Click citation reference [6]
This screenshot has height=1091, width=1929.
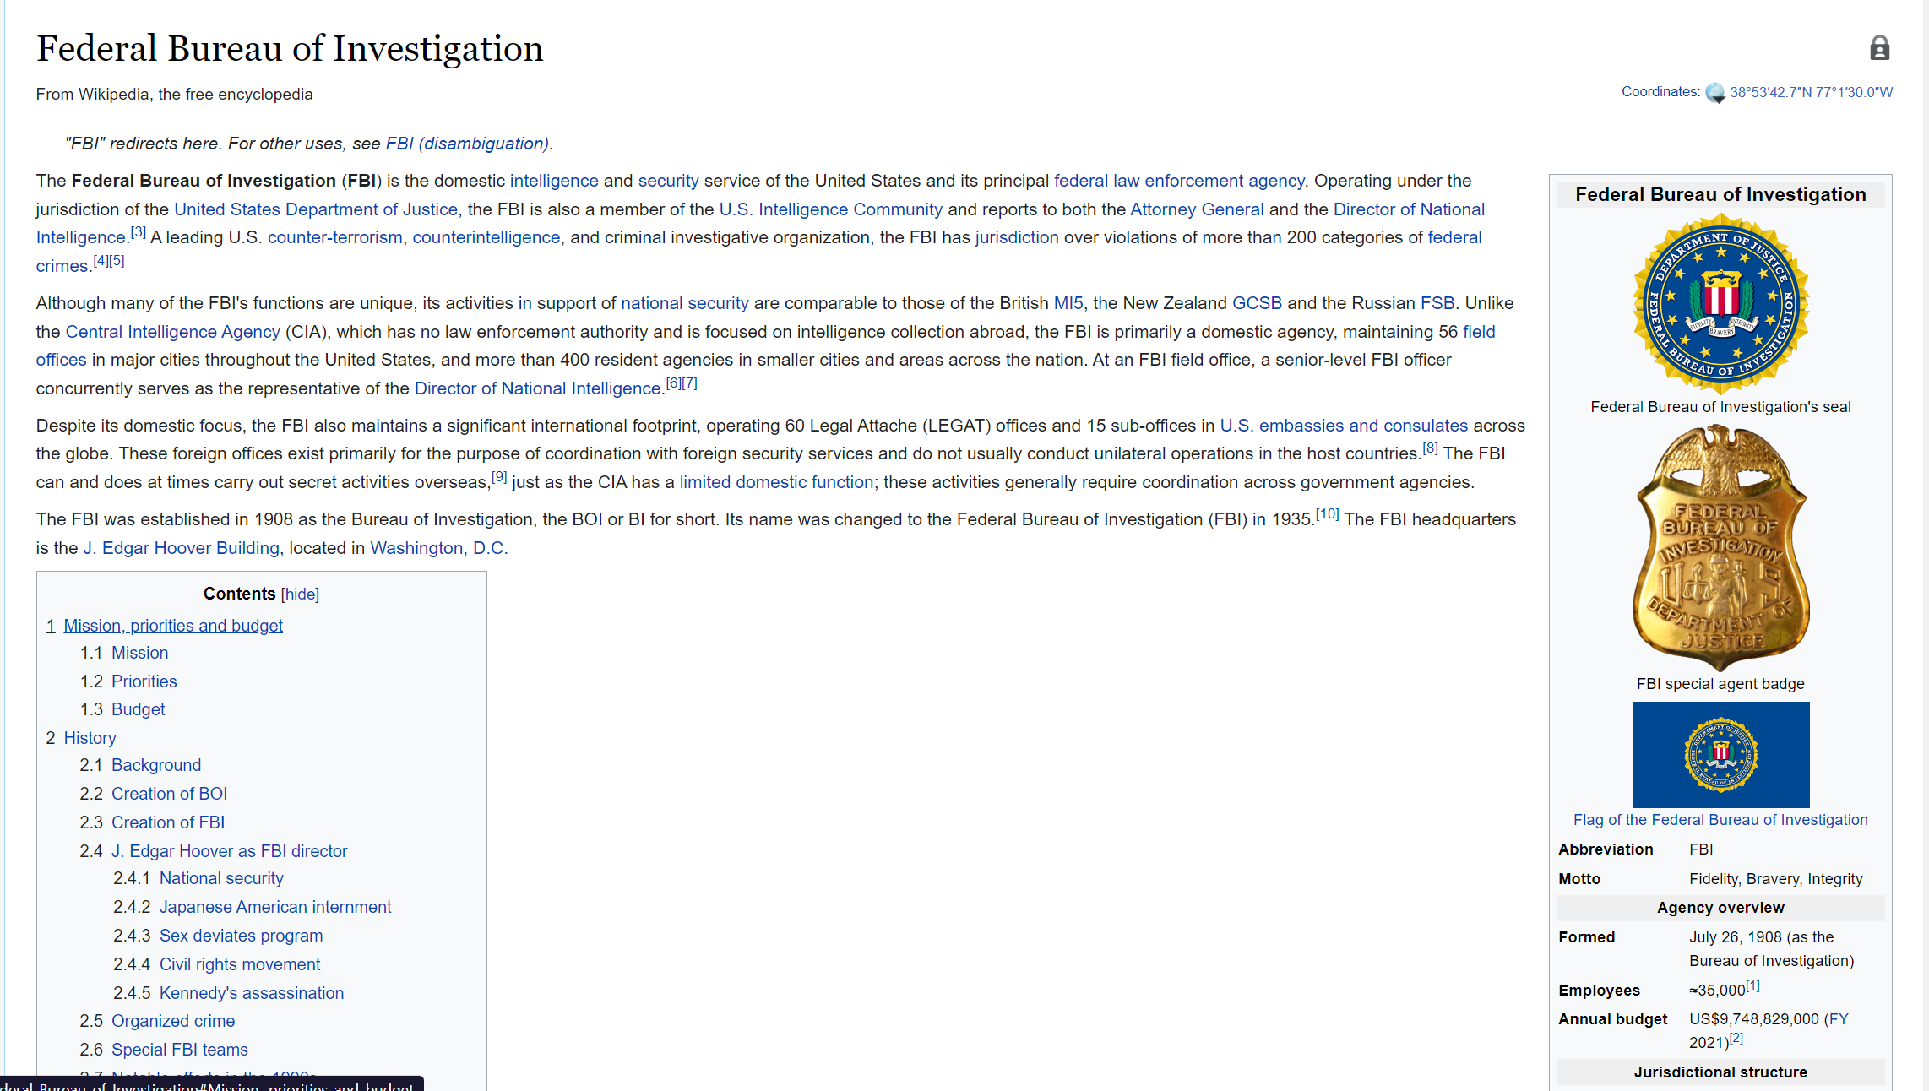coord(673,383)
